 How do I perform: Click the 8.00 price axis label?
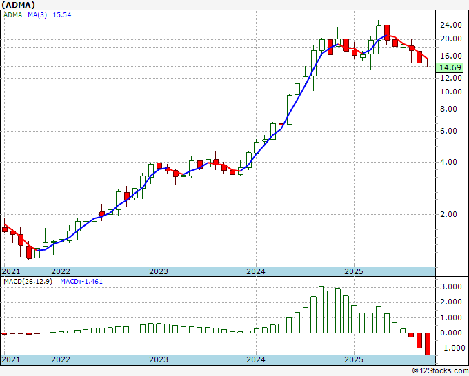450,109
